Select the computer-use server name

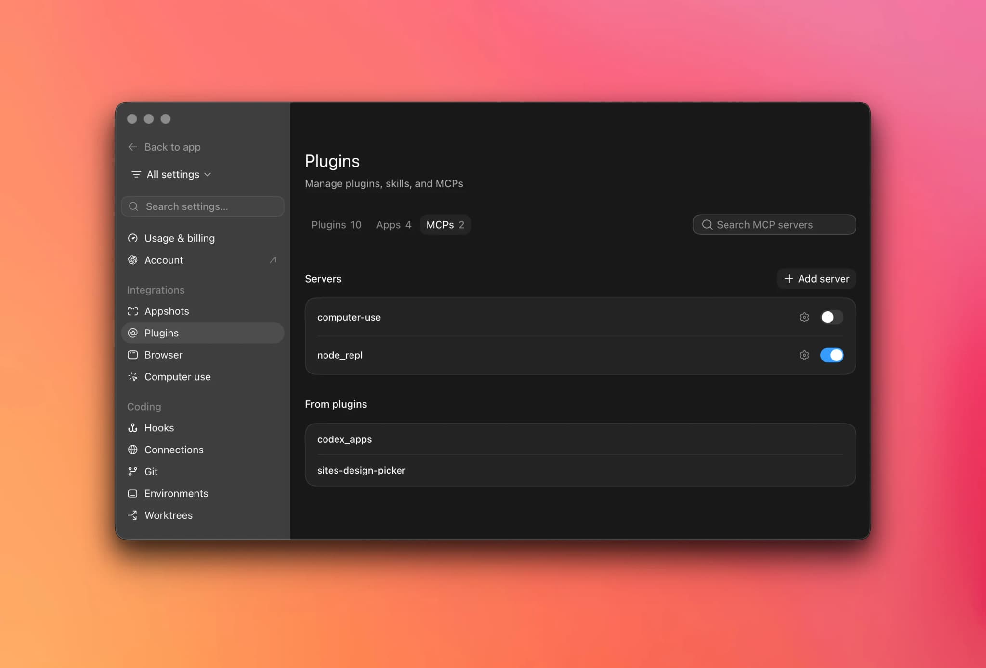click(349, 317)
